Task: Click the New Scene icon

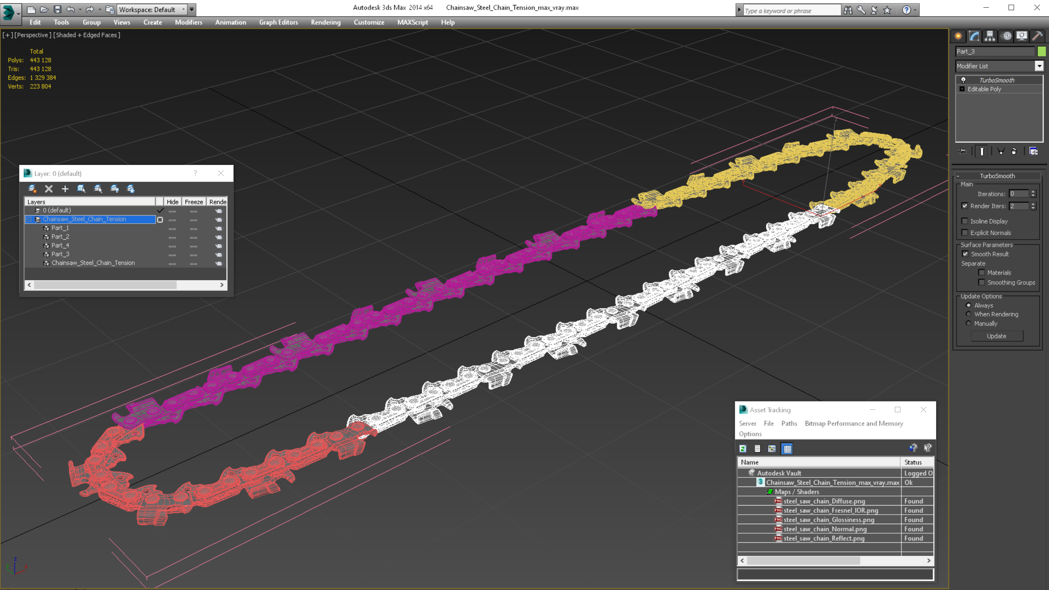Action: point(31,9)
